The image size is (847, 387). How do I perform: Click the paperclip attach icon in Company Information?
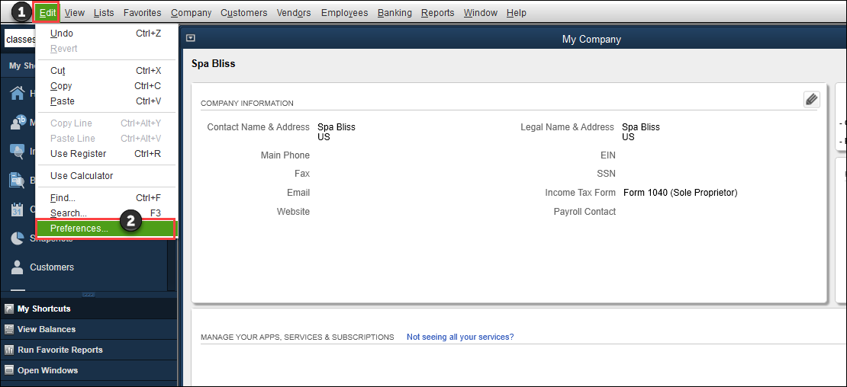point(811,99)
